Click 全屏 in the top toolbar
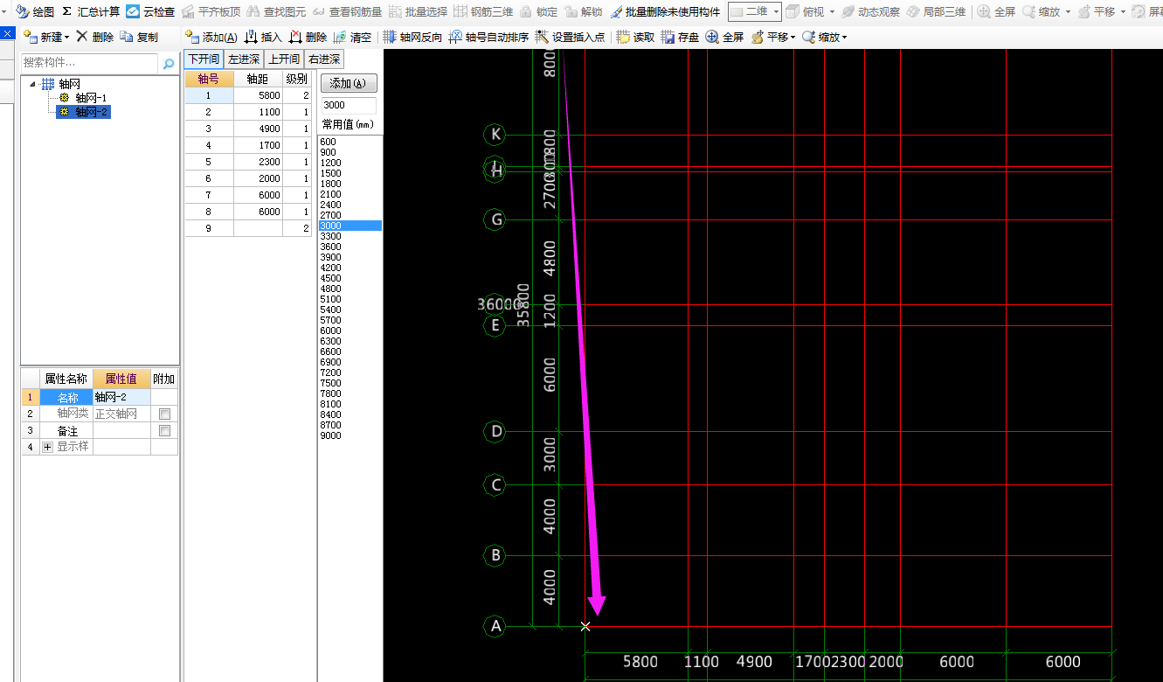The image size is (1163, 682). (996, 12)
